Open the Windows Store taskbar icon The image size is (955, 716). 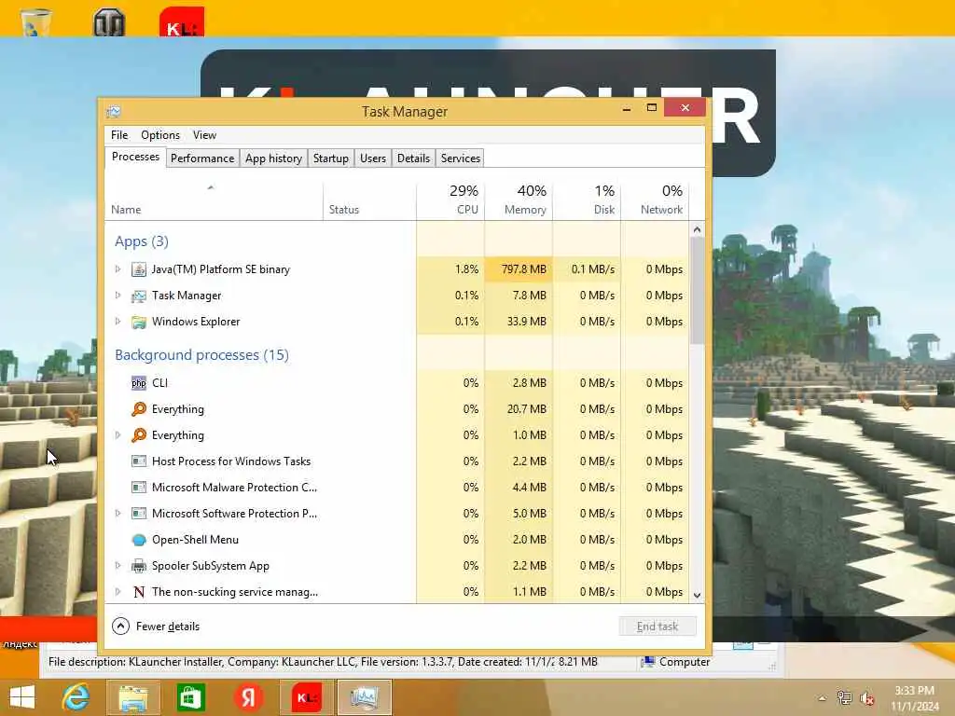click(x=190, y=697)
